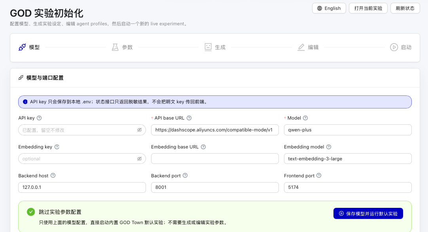
Task: Go to the 编辑 step tab
Action: [308, 47]
